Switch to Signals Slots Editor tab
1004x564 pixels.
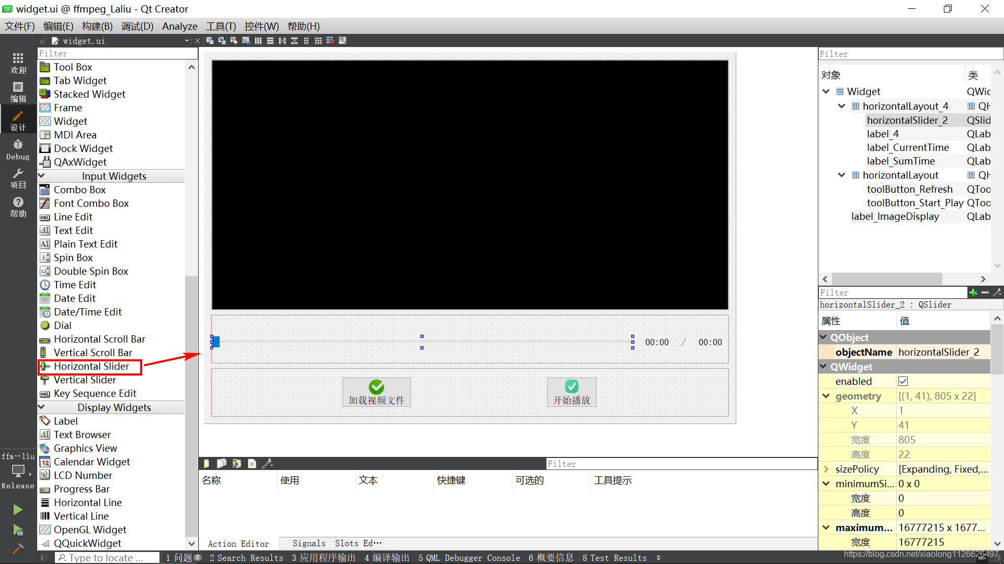point(337,544)
